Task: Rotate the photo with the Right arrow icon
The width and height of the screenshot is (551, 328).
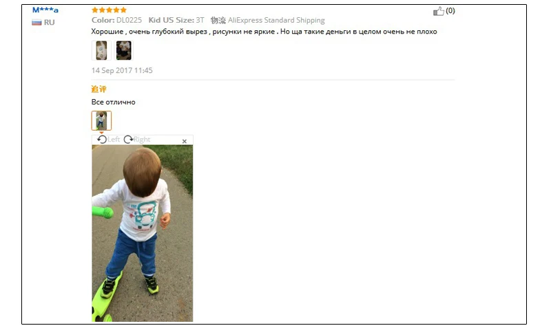Action: point(128,140)
